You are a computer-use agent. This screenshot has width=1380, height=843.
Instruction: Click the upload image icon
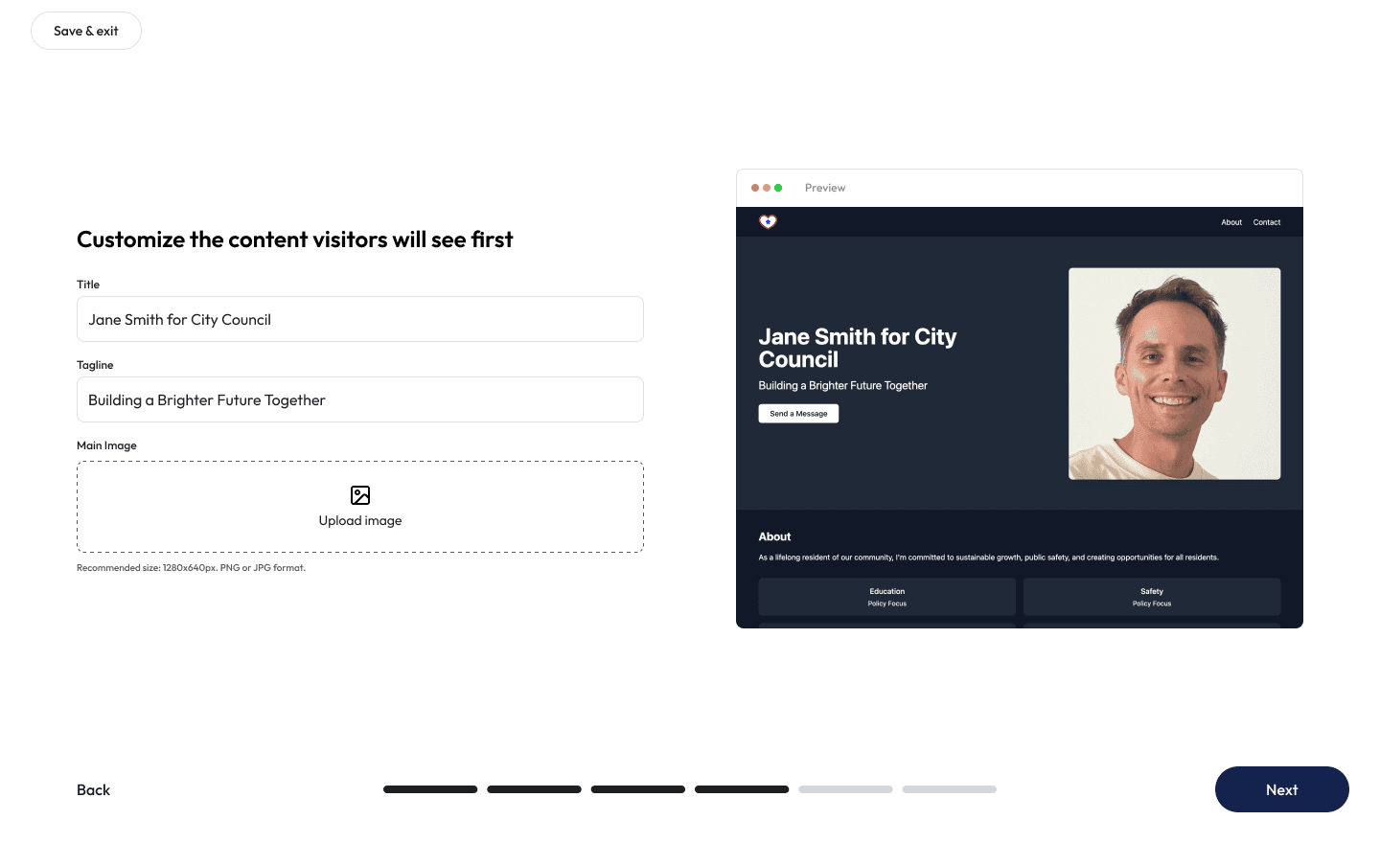pyautogui.click(x=360, y=495)
